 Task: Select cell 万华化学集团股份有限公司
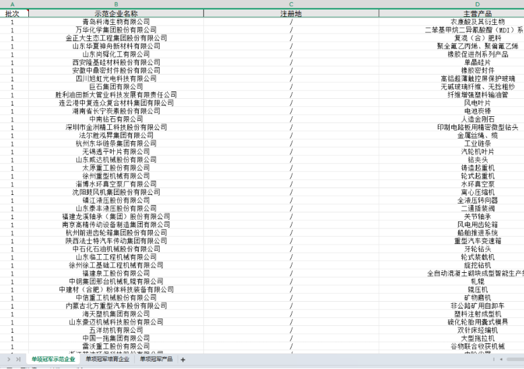click(116, 30)
